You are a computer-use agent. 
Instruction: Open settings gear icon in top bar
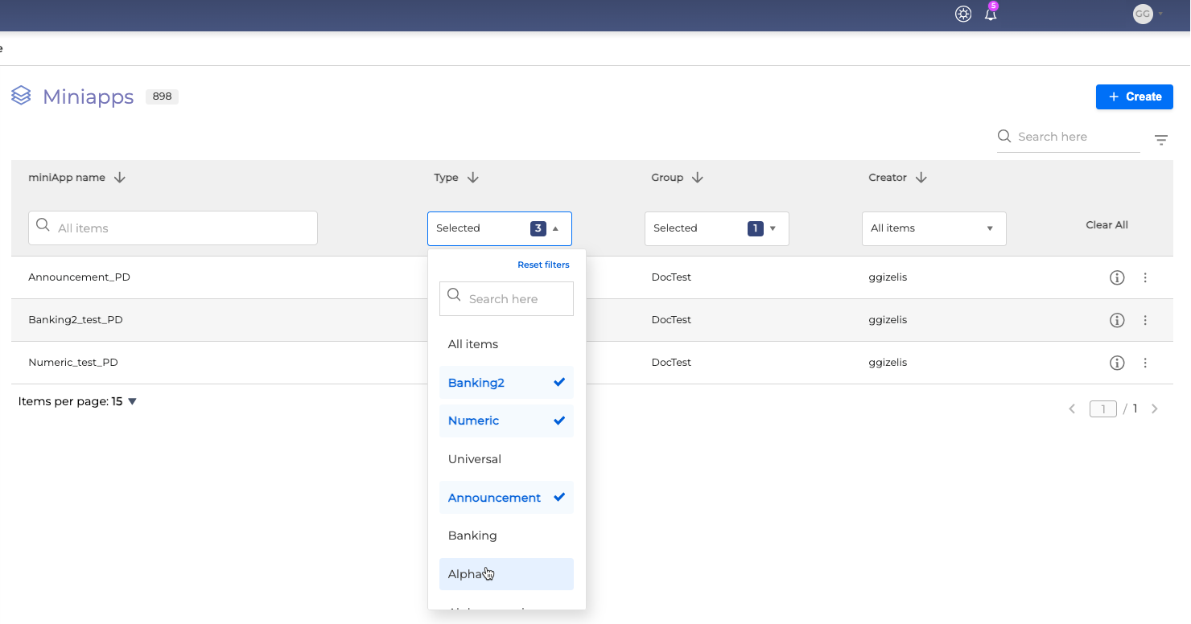point(963,14)
